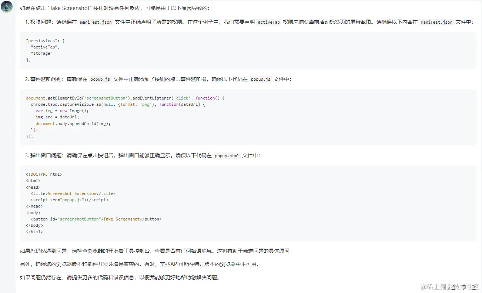The height and width of the screenshot is (293, 482).
Task: Click the "storage" line in the code block
Action: 41,53
